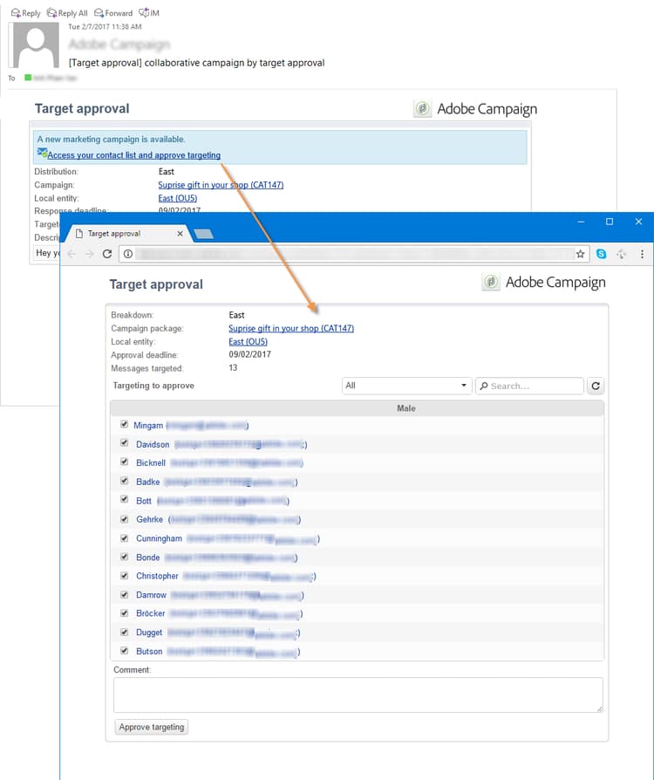Toggle the Bott checkbox
Image resolution: width=654 pixels, height=780 pixels.
tap(125, 500)
